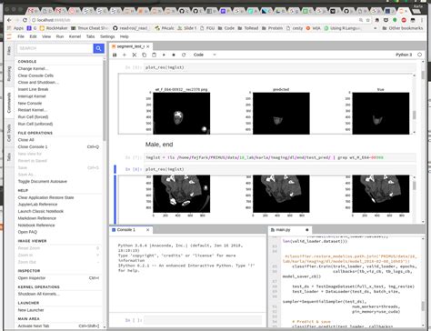431x331 pixels.
Task: Open the RockMaker bookmark
Action: point(54,28)
